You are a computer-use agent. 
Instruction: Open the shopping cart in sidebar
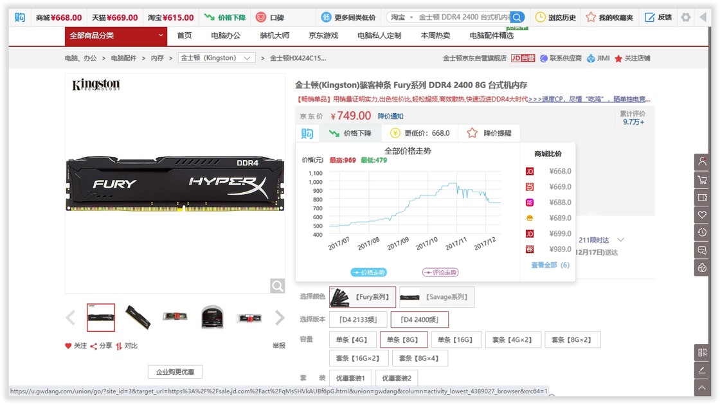tap(702, 179)
